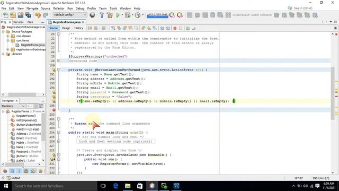This screenshot has height=191, width=339.
Task: Click the Comment lines icon in editor toolbar
Action: (188, 28)
